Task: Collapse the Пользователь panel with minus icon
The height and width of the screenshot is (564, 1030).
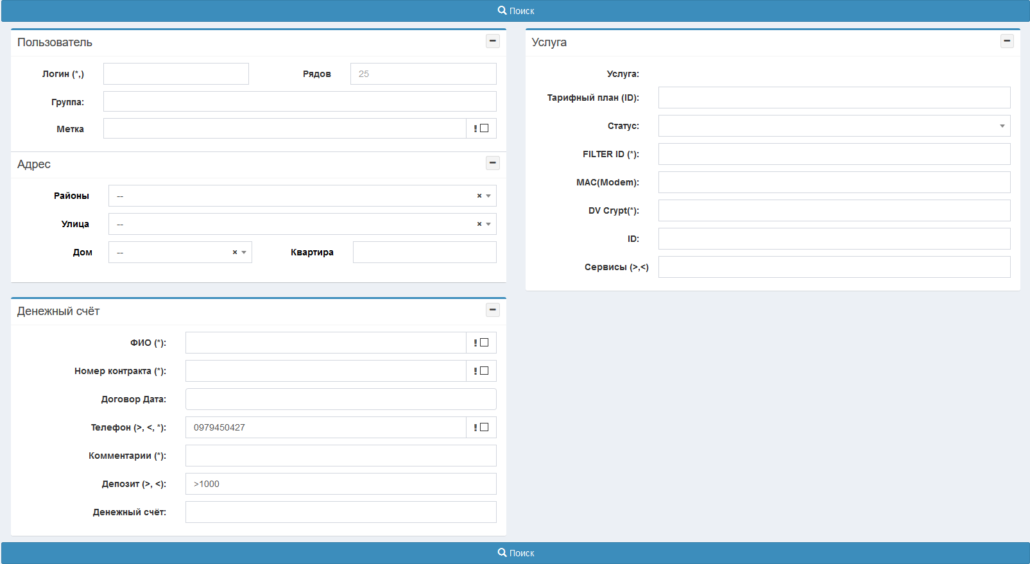Action: 492,41
